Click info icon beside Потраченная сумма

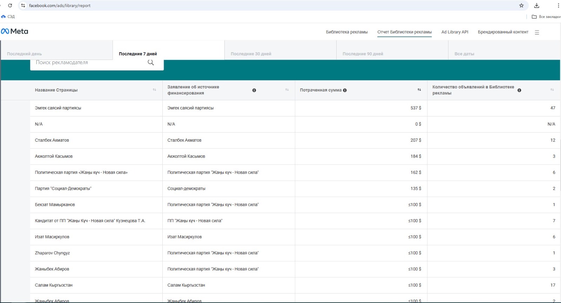[345, 90]
